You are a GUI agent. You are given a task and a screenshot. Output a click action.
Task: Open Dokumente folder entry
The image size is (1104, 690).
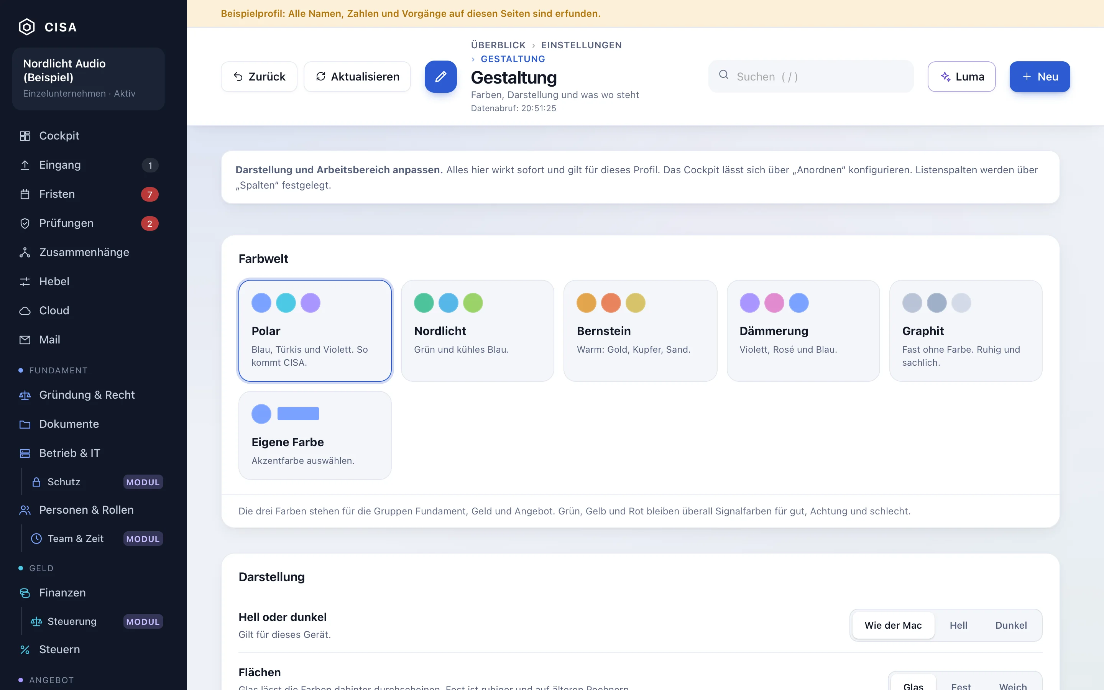click(x=89, y=424)
